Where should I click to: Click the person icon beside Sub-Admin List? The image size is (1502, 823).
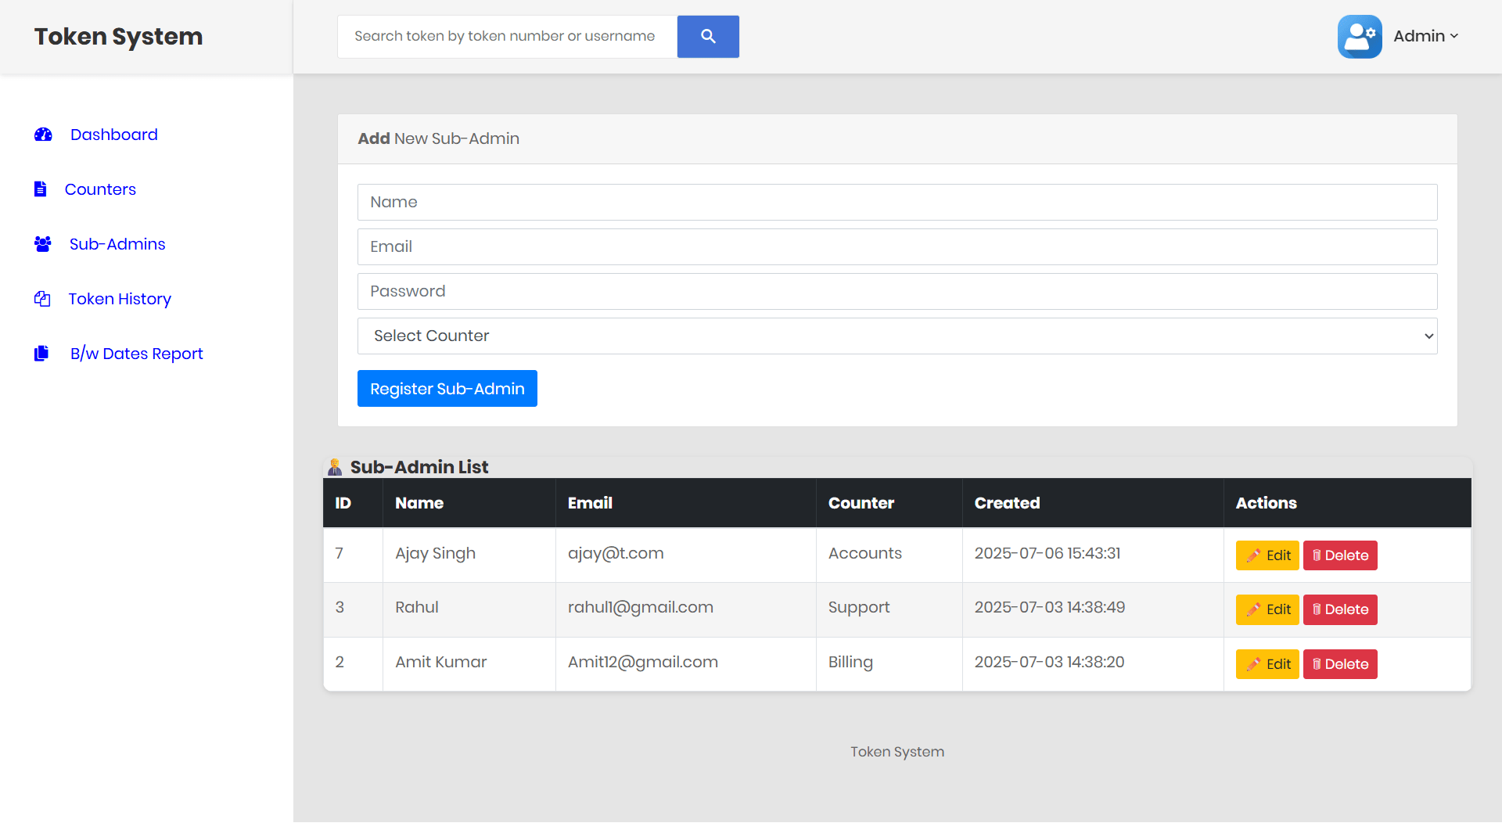(335, 466)
